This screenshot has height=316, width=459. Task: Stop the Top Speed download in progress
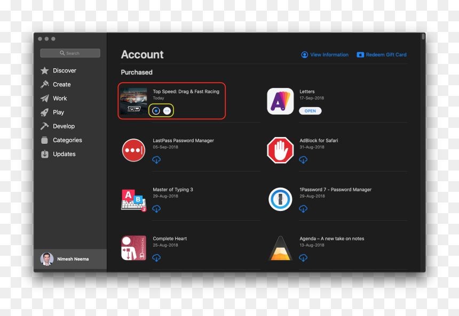(x=156, y=111)
